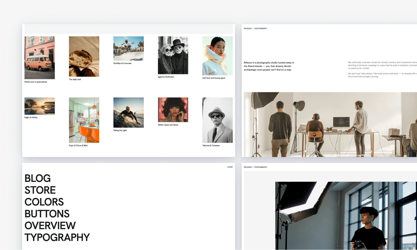Image resolution: width=417 pixels, height=250 pixels.
Task: Select TYPOGRAPHY from the menu list
Action: tap(57, 238)
